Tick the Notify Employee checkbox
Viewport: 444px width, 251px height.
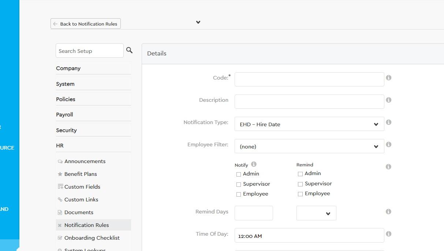[x=239, y=194]
